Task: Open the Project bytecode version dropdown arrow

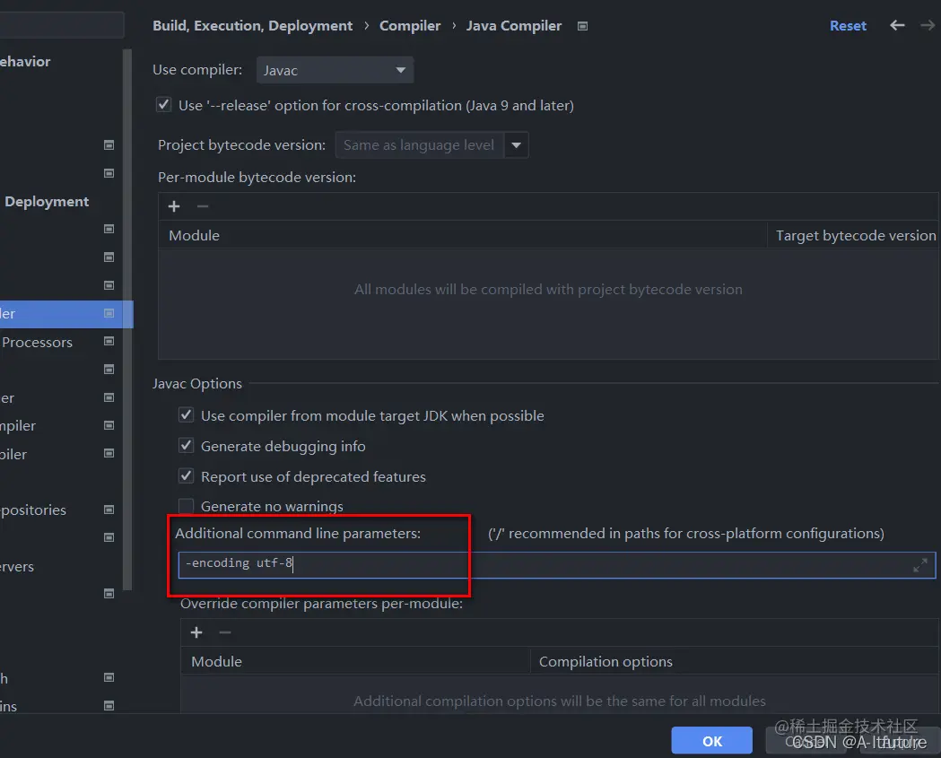Action: tap(516, 145)
